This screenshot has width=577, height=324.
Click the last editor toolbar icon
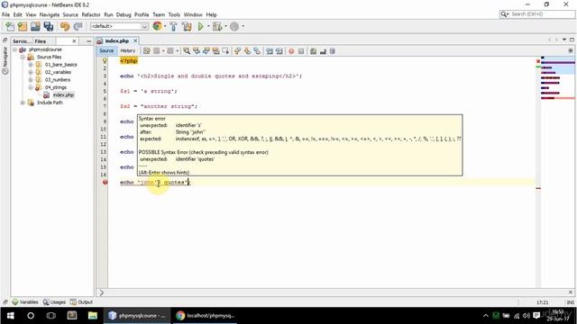[x=333, y=51]
